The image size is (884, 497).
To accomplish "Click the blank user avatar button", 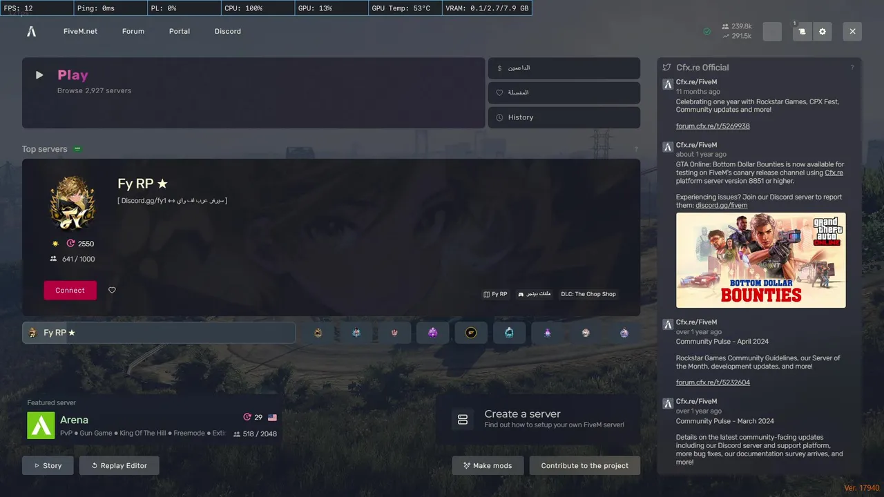I will pos(772,32).
